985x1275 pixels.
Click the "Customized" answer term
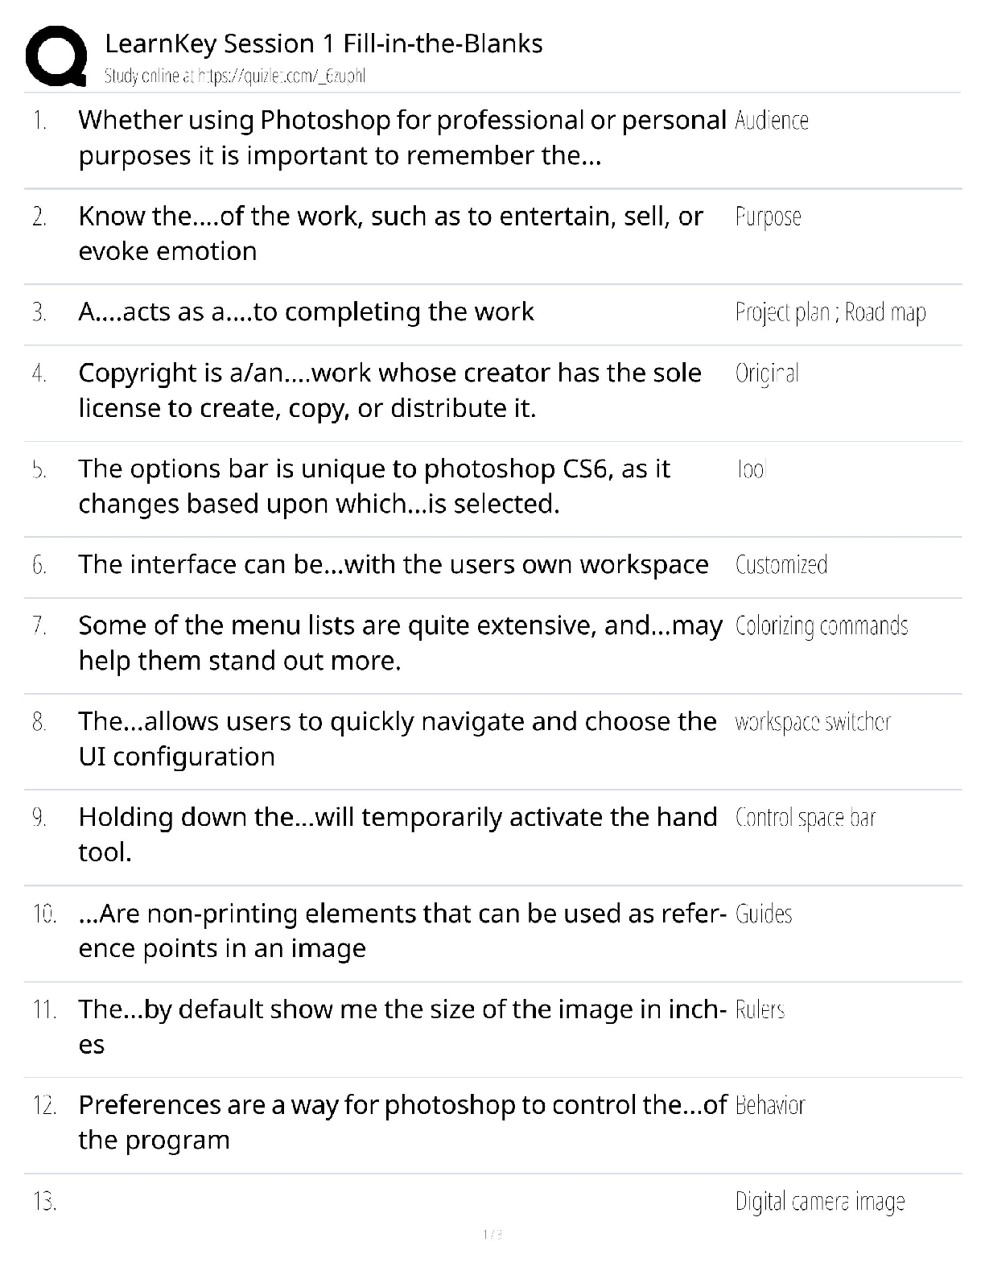(x=781, y=565)
